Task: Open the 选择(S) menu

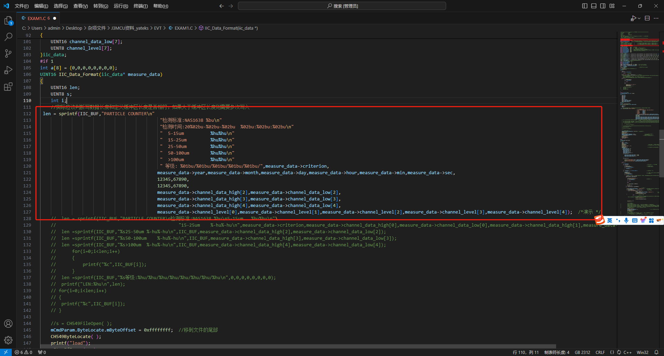Action: [61, 6]
